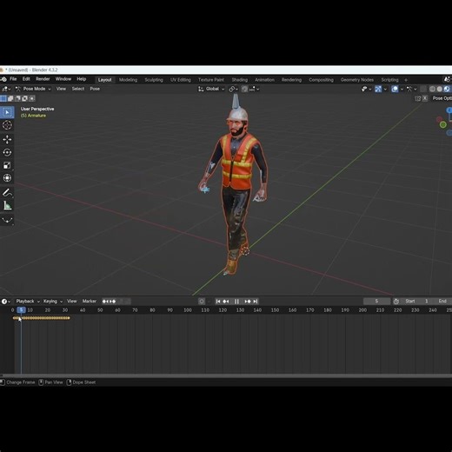Open the Window menu
452x452 pixels.
coord(63,79)
